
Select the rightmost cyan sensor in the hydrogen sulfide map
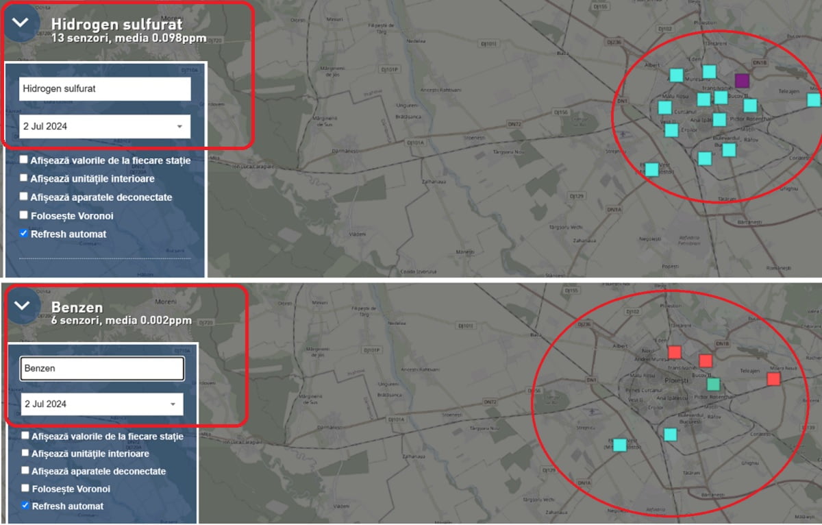pyautogui.click(x=813, y=100)
